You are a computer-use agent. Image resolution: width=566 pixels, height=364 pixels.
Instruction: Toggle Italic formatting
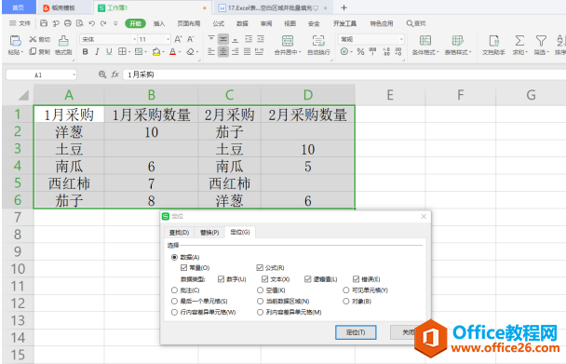(x=97, y=51)
